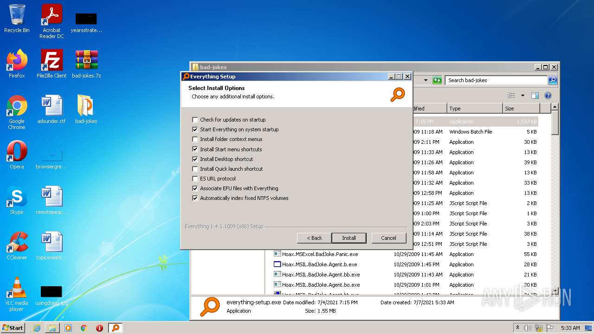This screenshot has width=594, height=334.
Task: Open Chrome taskbar icon
Action: [x=84, y=328]
